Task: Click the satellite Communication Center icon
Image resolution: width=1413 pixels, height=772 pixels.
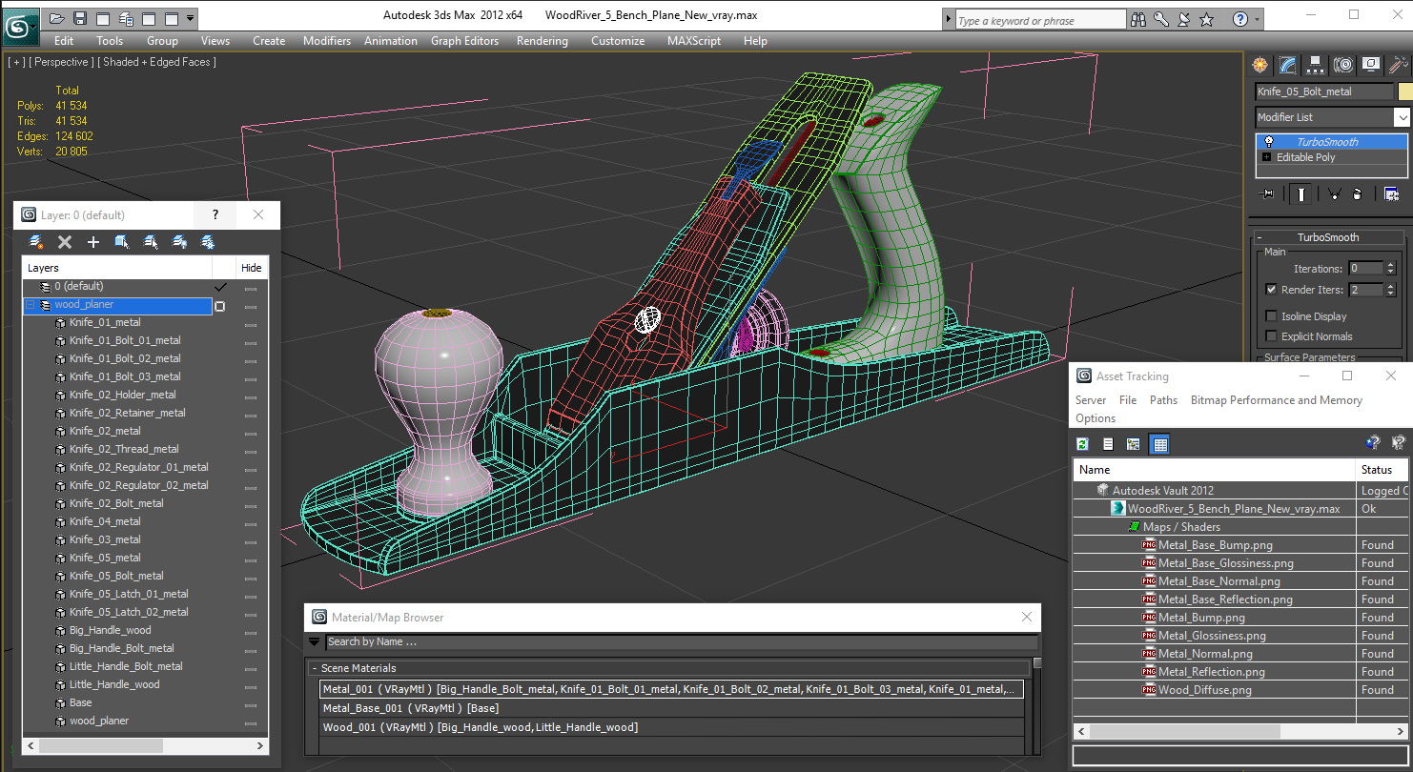Action: pyautogui.click(x=1183, y=19)
